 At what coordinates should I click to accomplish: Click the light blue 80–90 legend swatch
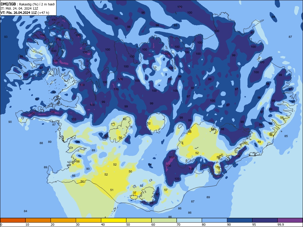click(x=215, y=220)
